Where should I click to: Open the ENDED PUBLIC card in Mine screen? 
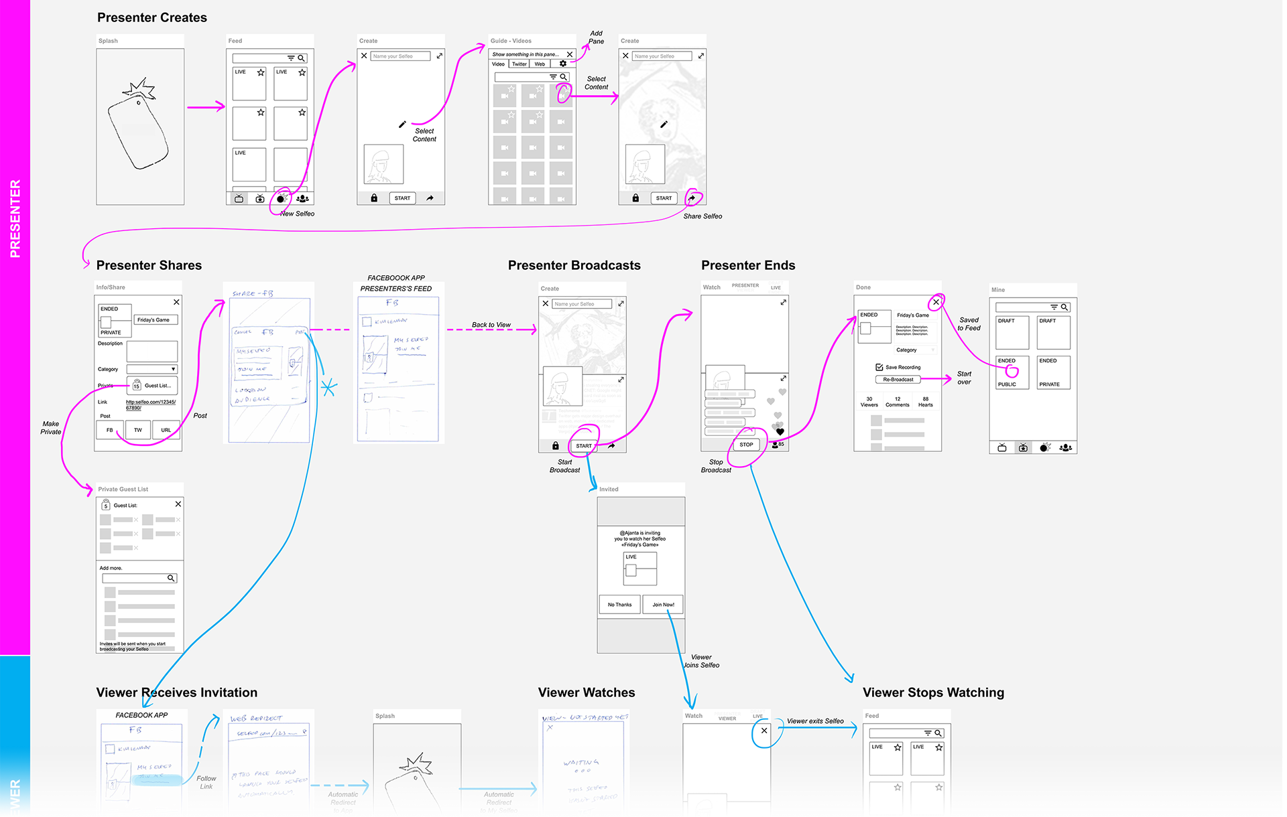pyautogui.click(x=1012, y=372)
